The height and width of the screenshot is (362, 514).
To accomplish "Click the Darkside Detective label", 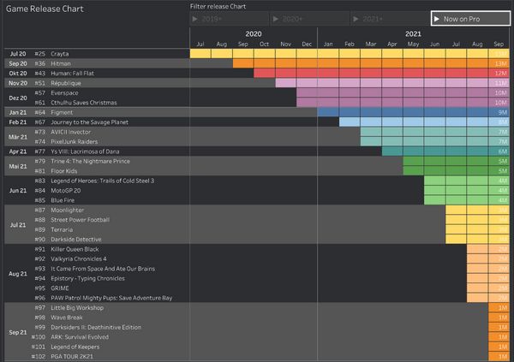I will [x=76, y=240].
